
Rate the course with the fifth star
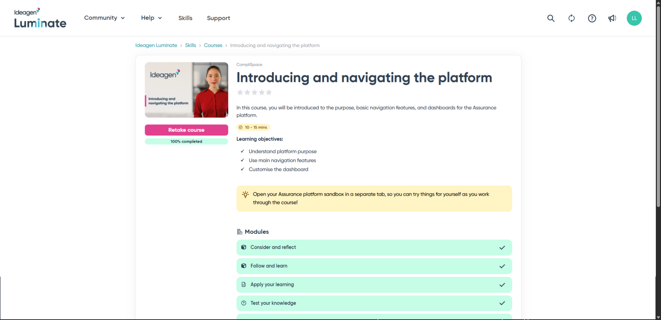coord(269,92)
